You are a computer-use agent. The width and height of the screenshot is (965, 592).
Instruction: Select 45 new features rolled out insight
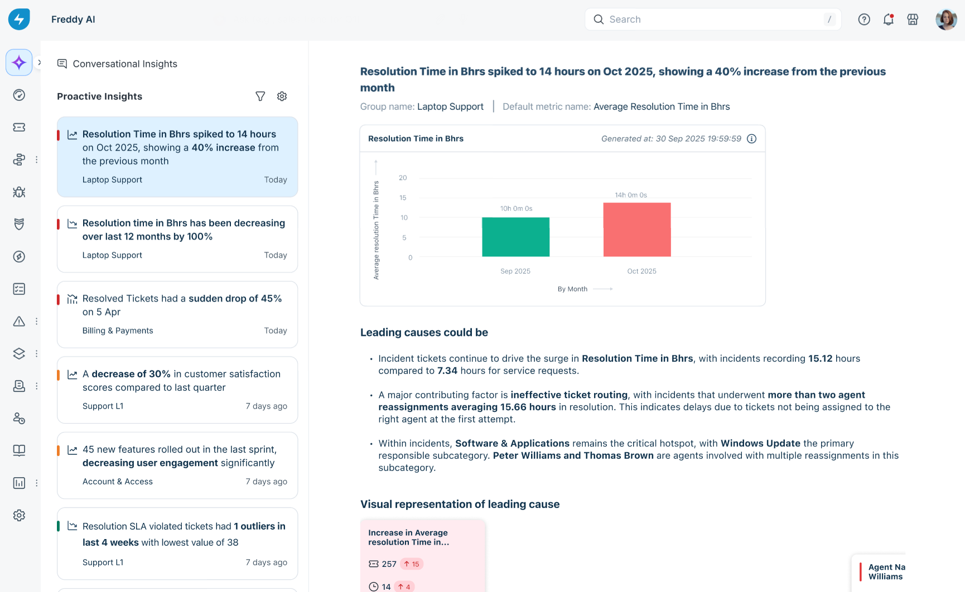pyautogui.click(x=177, y=465)
